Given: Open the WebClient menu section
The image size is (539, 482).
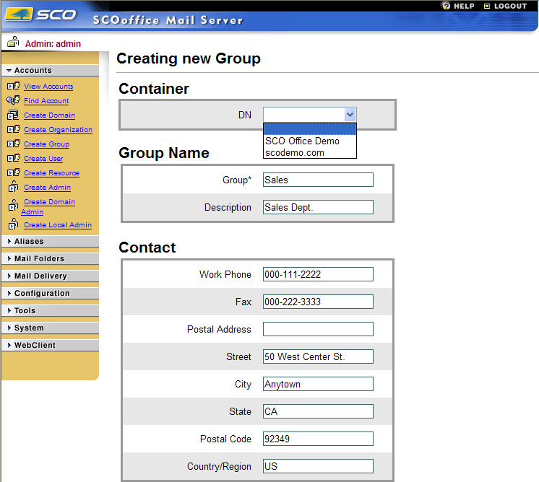Looking at the screenshot, I should click(x=35, y=346).
